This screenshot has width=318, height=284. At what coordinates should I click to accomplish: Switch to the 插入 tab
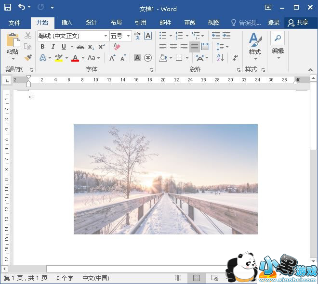(x=66, y=23)
